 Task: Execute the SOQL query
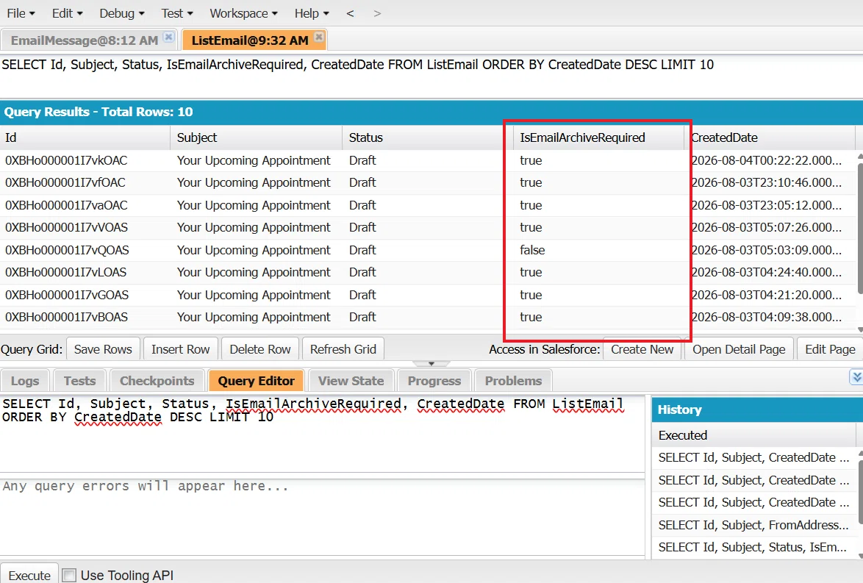tap(29, 576)
